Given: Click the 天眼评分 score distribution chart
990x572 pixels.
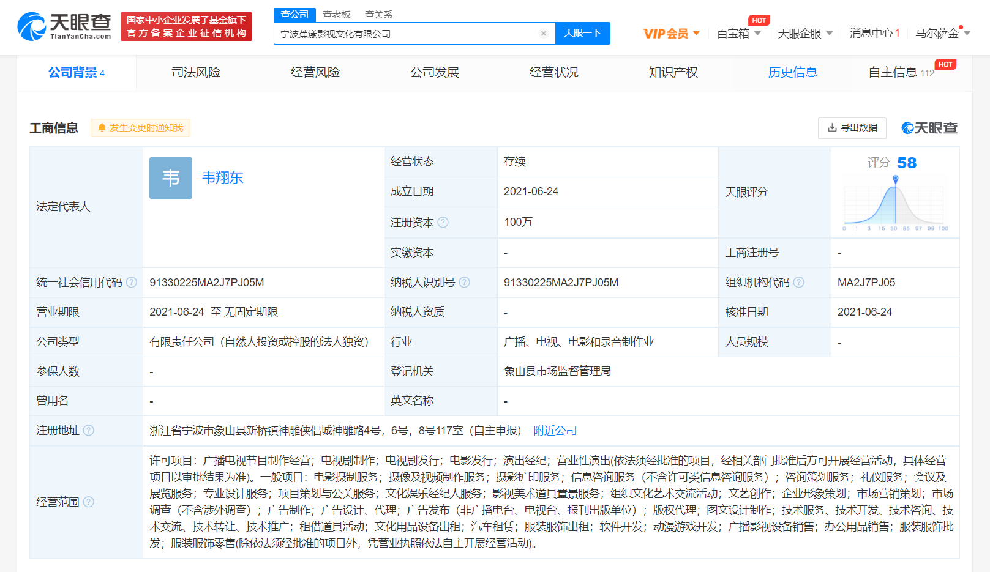Looking at the screenshot, I should 895,205.
